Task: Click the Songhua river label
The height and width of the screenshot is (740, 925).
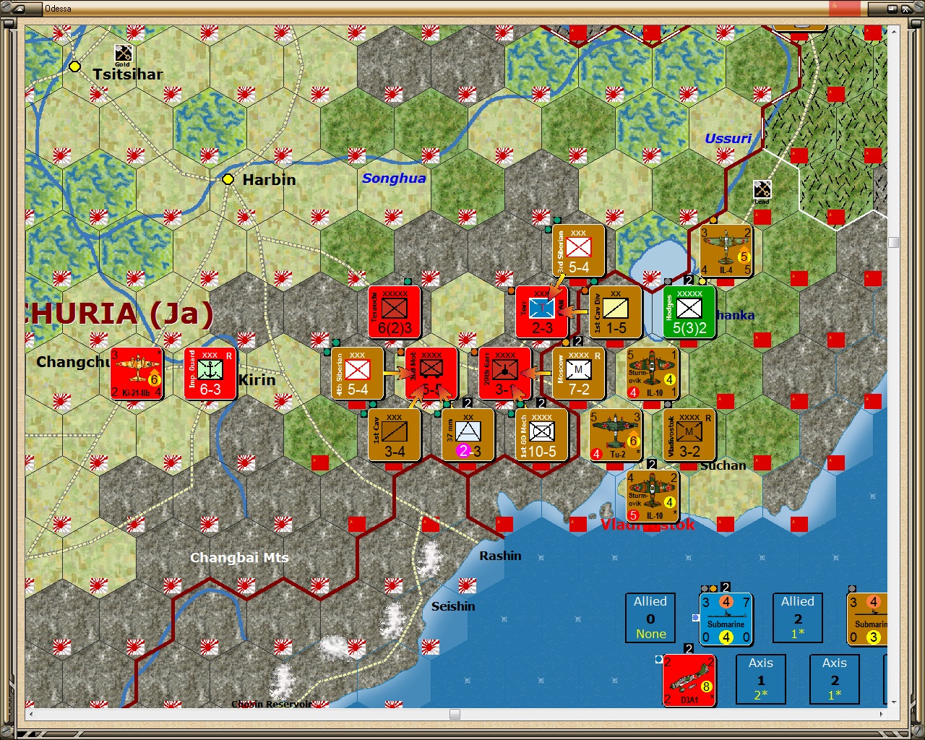Action: (394, 178)
